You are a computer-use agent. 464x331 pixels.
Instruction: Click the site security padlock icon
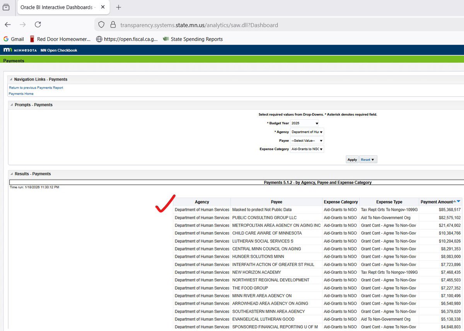[113, 25]
